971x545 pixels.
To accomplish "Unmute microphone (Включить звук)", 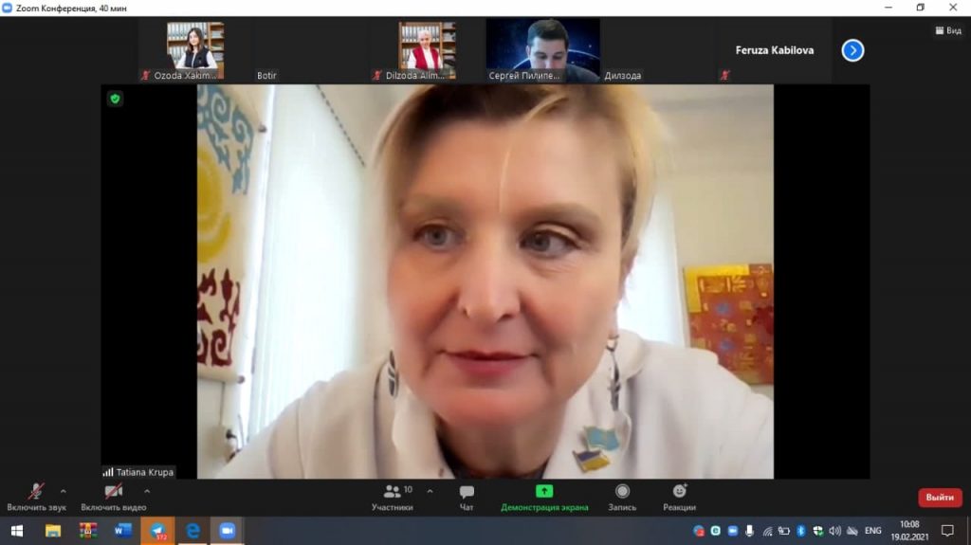I will tap(36, 497).
